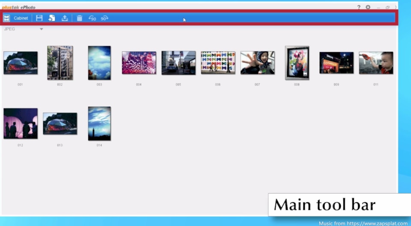Click the Export/Upload icon
This screenshot has width=411, height=226.
tap(65, 18)
